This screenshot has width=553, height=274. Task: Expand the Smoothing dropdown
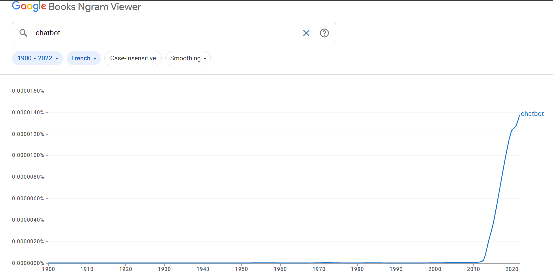188,58
